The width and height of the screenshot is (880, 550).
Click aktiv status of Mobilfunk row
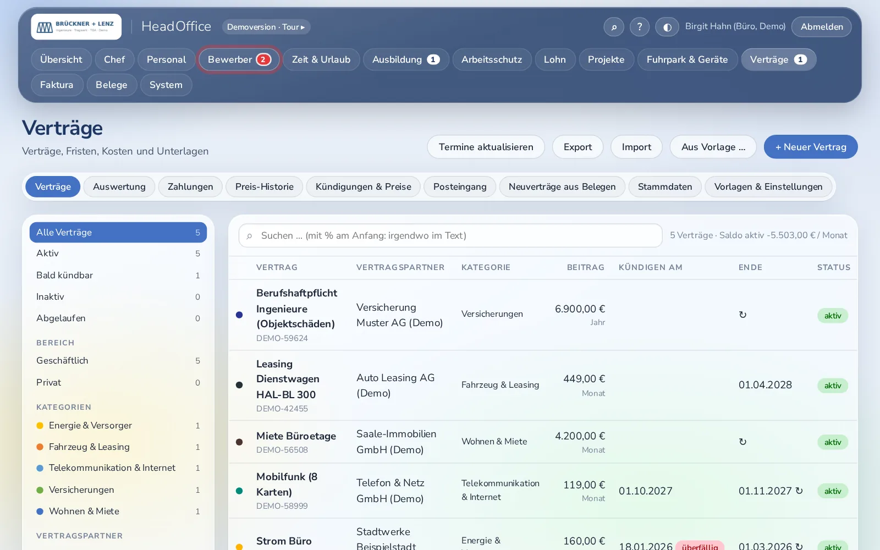(833, 491)
